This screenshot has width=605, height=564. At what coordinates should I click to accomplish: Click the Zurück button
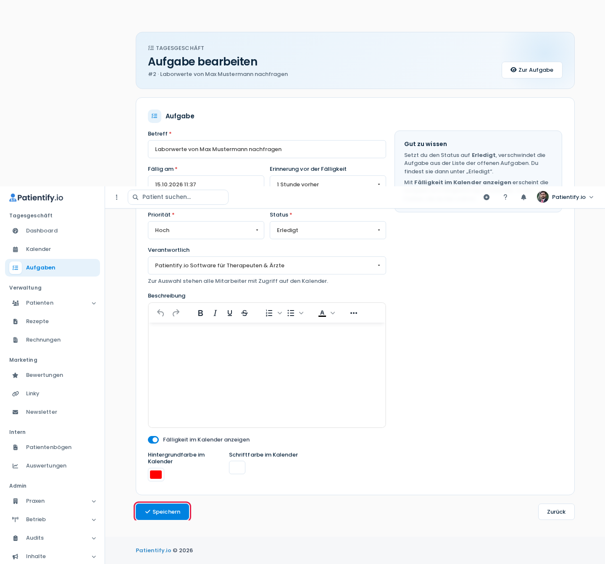coord(556,512)
